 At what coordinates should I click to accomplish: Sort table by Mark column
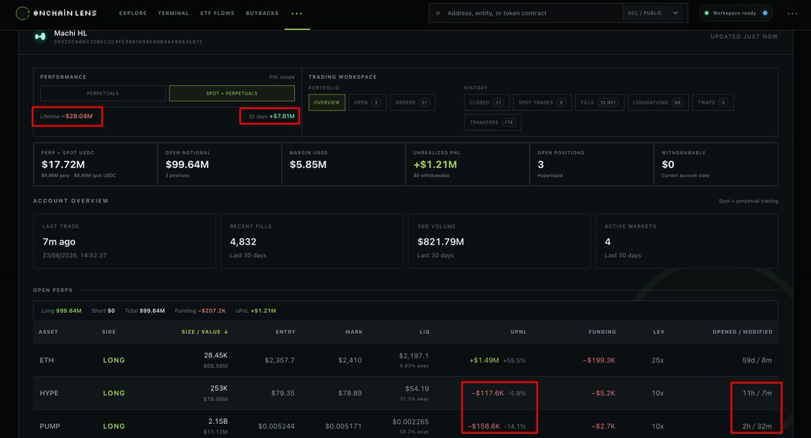[x=354, y=332]
